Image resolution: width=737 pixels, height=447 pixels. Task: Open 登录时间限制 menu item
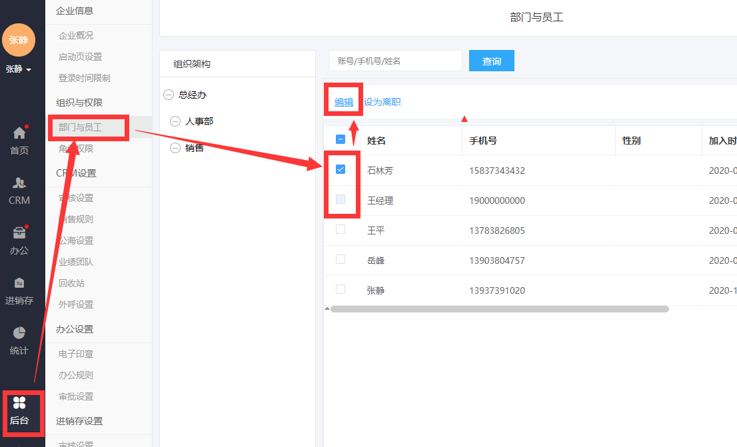[x=85, y=78]
